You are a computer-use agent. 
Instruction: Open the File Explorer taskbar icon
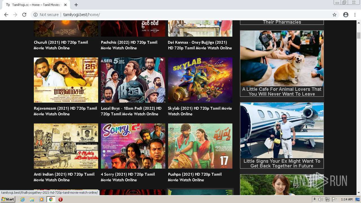(x=32, y=199)
